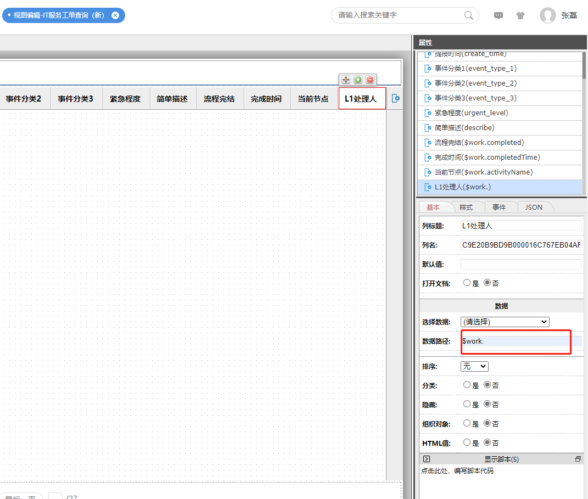Click the search magnifier icon
The width and height of the screenshot is (588, 499).
click(x=469, y=15)
